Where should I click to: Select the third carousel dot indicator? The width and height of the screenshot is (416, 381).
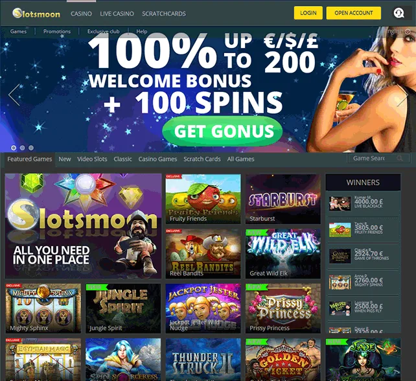point(31,148)
